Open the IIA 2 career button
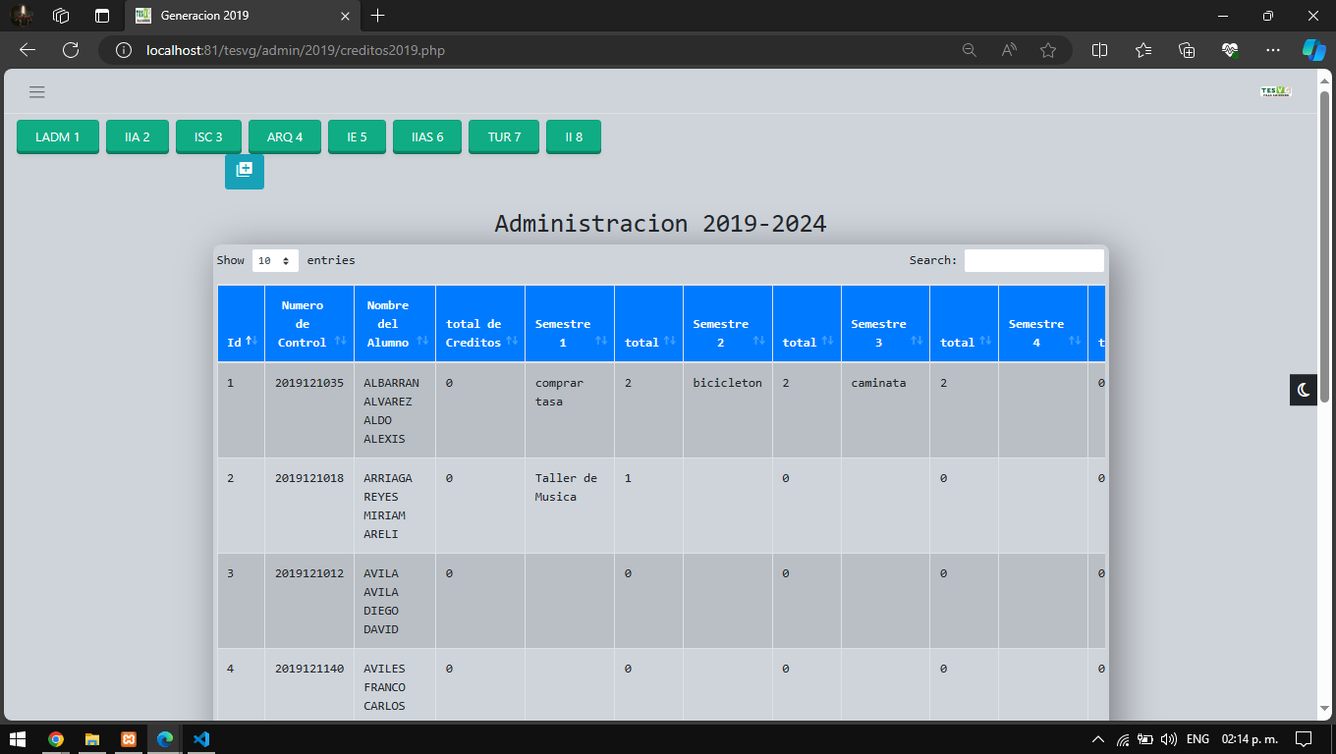This screenshot has width=1336, height=754. tap(138, 136)
